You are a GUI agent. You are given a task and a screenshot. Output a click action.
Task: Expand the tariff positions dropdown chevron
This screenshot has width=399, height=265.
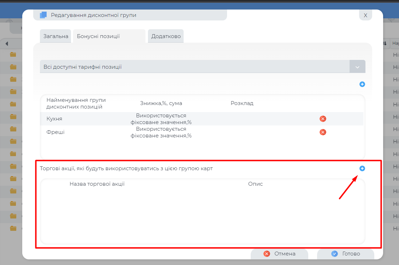coord(357,67)
